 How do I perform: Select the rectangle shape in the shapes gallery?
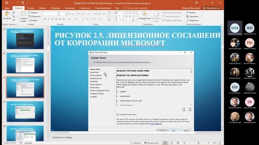coord(127,13)
